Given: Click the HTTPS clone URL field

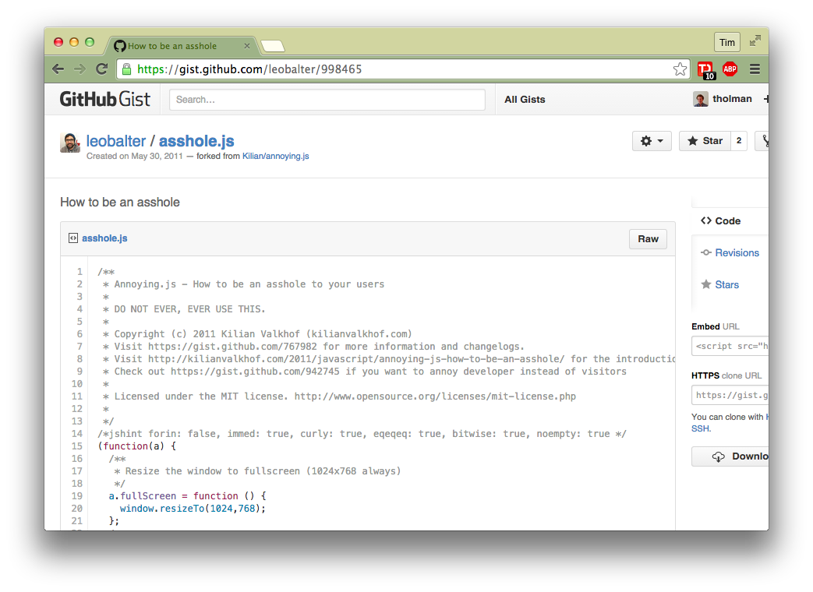Looking at the screenshot, I should [x=730, y=395].
